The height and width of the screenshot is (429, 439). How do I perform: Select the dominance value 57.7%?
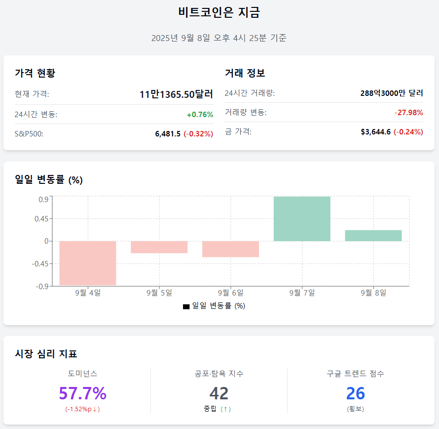tap(82, 393)
